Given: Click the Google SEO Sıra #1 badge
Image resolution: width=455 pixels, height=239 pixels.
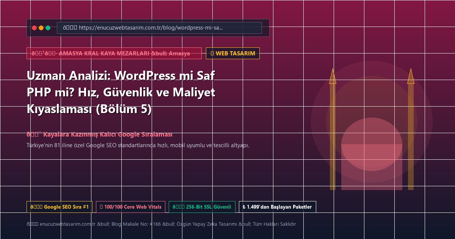Looking at the screenshot, I should (x=59, y=207).
